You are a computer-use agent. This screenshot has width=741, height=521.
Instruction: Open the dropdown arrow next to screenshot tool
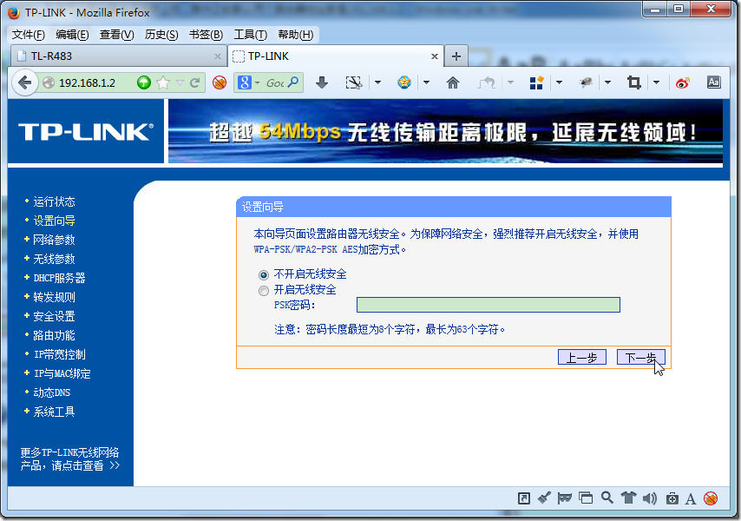pyautogui.click(x=377, y=82)
